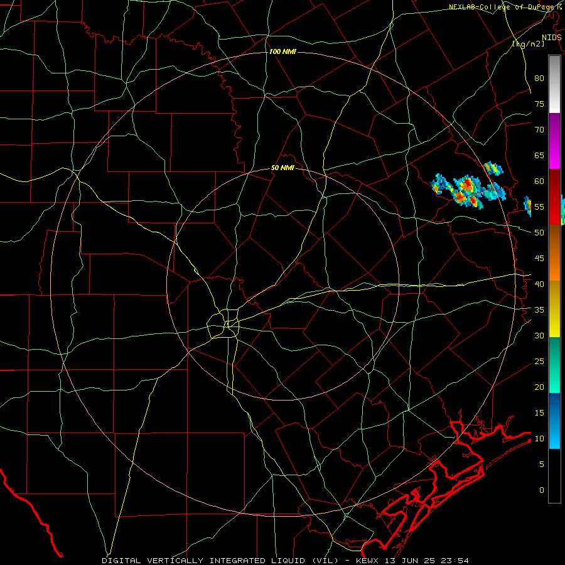
Task: Click the 45 value on the color scale
Action: click(539, 259)
